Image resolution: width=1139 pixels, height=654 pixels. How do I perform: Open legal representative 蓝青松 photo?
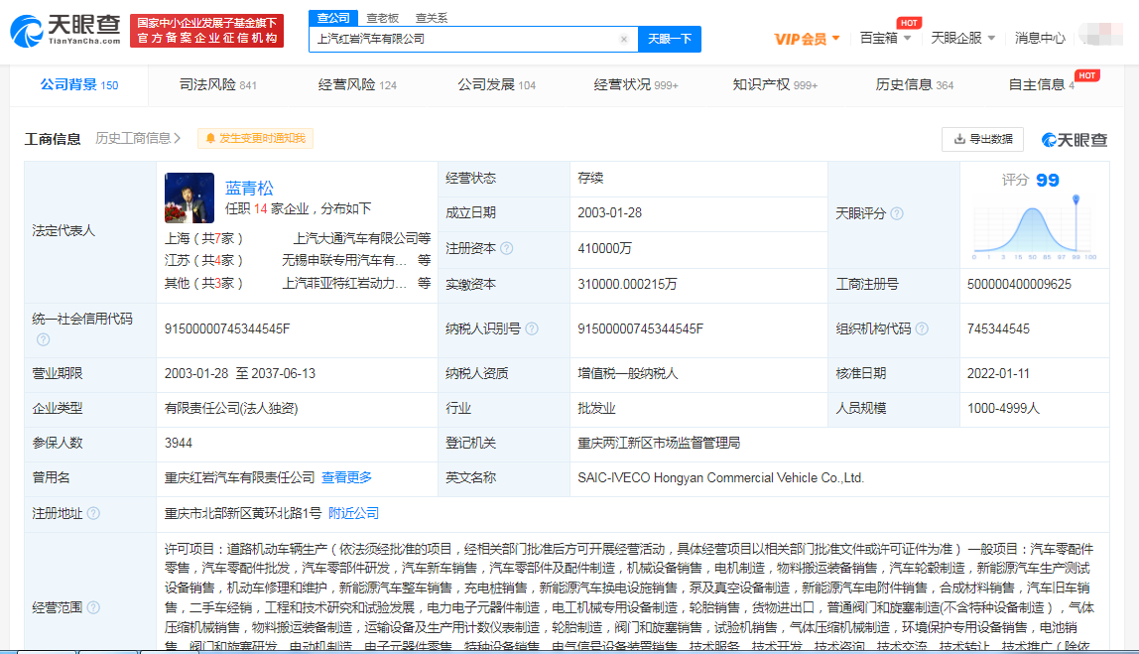click(189, 197)
